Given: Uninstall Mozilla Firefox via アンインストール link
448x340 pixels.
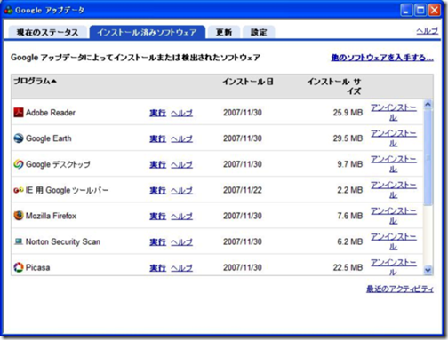Looking at the screenshot, I should click(x=394, y=216).
